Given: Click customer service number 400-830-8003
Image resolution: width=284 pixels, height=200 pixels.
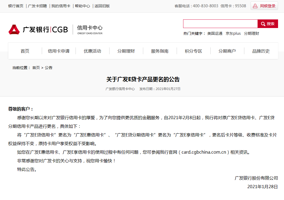Looking at the screenshot, I should [x=206, y=6].
